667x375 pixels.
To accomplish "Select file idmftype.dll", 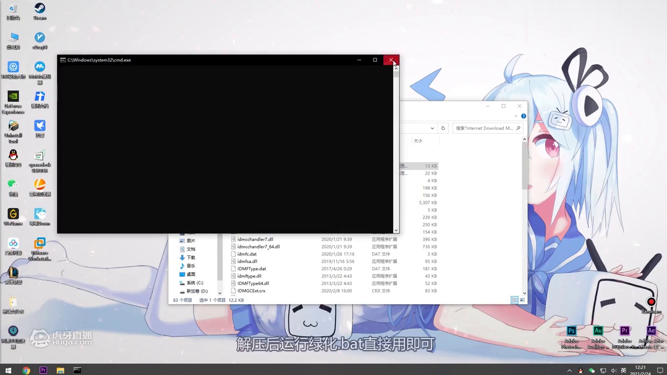I will tap(249, 276).
